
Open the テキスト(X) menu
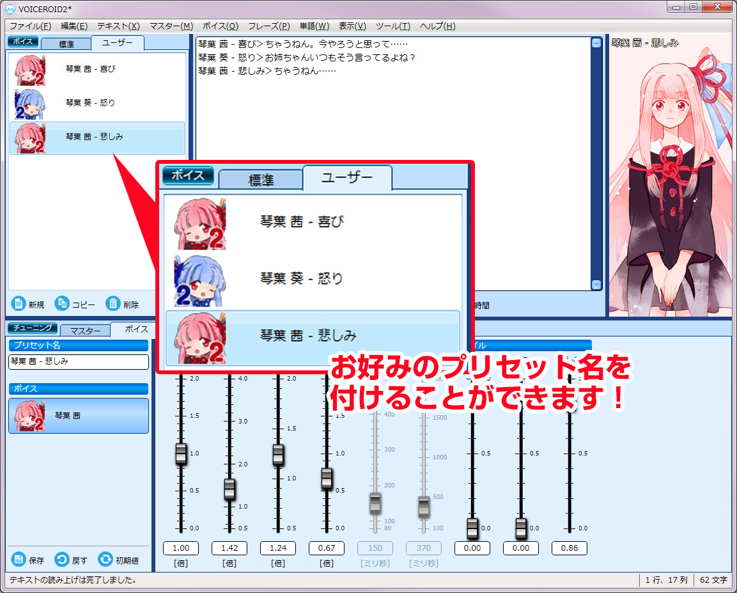[x=118, y=26]
